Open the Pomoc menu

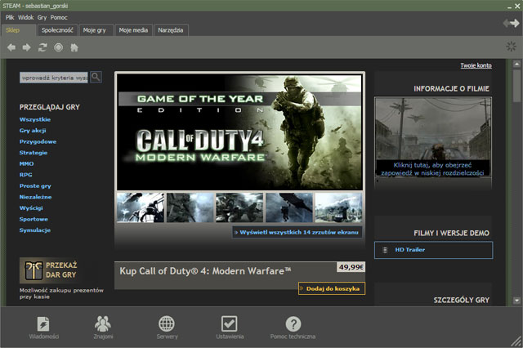pos(59,17)
